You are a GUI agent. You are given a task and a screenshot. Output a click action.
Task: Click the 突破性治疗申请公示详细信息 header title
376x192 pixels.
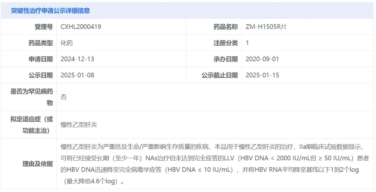pyautogui.click(x=50, y=11)
